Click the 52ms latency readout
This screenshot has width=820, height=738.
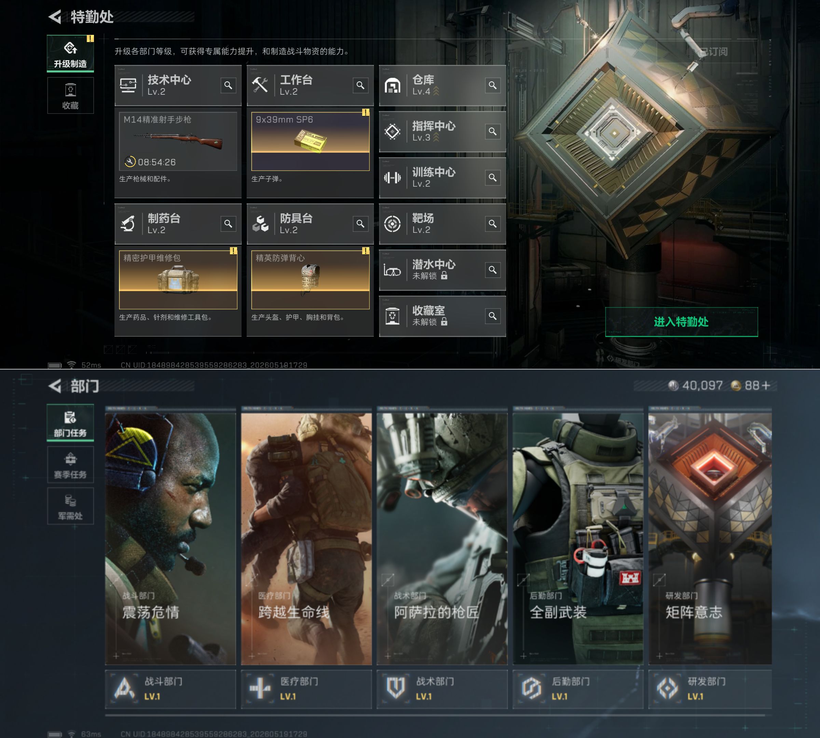(91, 365)
